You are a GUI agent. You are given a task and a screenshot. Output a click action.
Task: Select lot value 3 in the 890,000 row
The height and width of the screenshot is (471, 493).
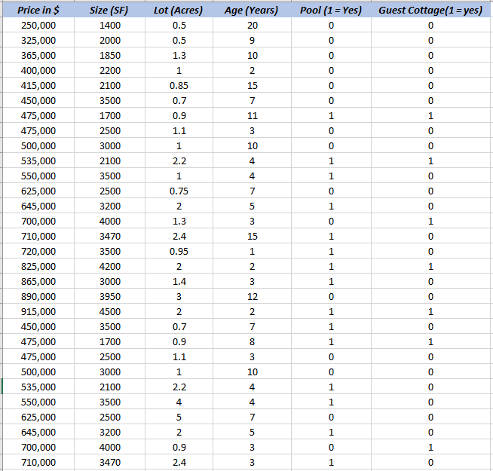(x=179, y=296)
